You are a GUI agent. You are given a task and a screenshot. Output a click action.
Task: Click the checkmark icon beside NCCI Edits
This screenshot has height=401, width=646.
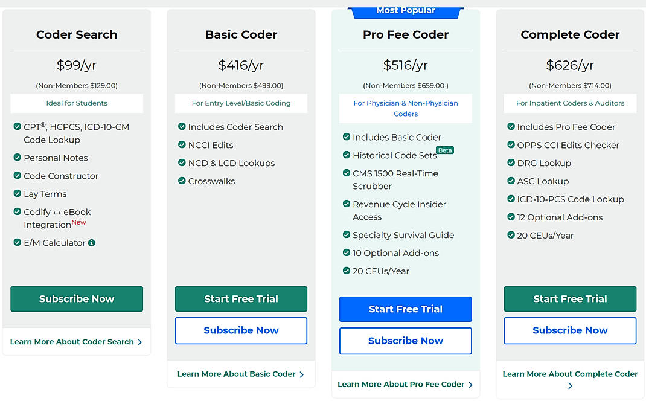(182, 145)
